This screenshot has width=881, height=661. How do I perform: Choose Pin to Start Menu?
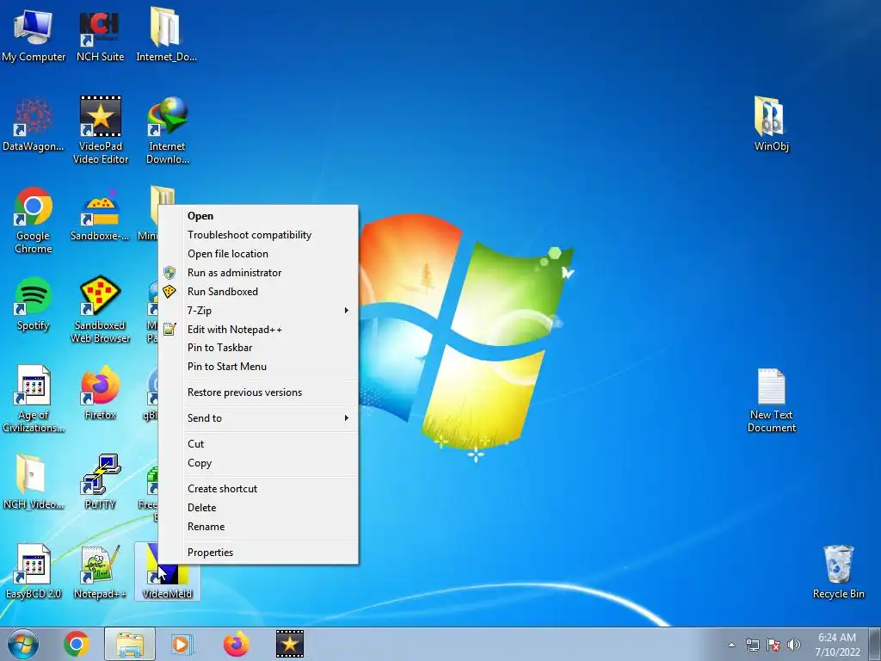pyautogui.click(x=259, y=367)
